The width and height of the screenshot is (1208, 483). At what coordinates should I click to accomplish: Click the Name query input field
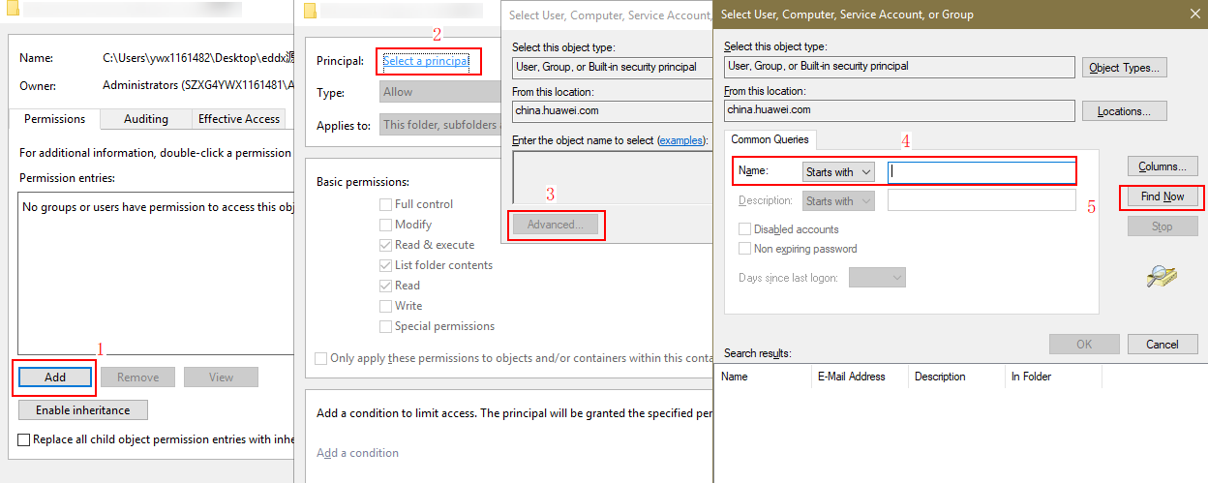click(x=981, y=172)
